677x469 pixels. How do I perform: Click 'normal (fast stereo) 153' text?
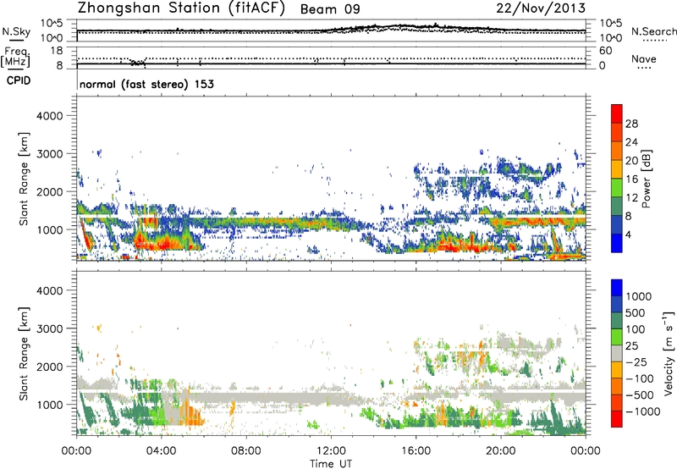tap(146, 84)
